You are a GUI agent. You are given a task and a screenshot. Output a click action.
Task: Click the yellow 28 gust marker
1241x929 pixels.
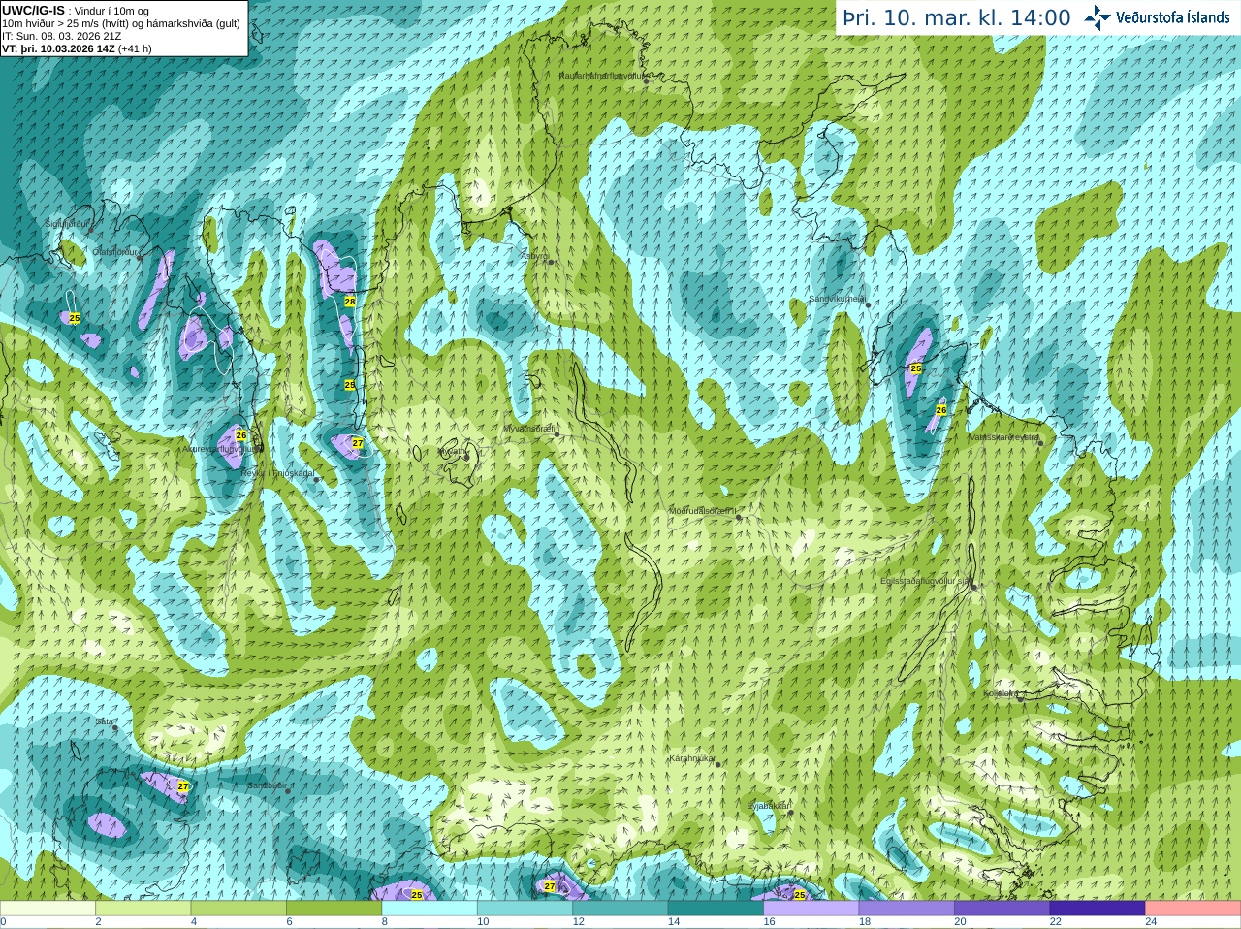350,302
